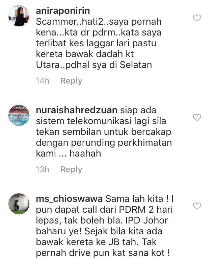Image resolution: width=216 pixels, height=259 pixels.
Task: Open nuraishahredzuan's swimming pool avatar
Action: 19,115
